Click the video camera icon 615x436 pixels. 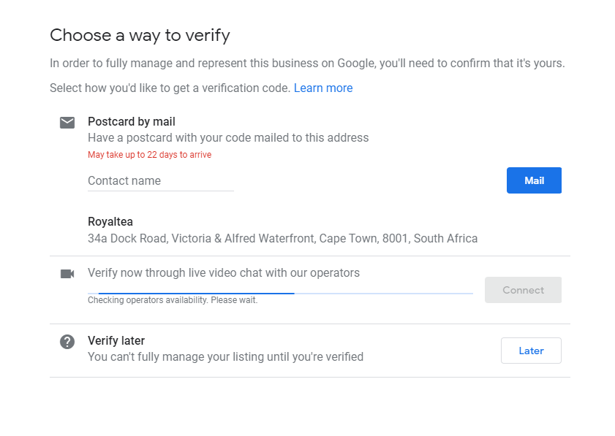coord(67,274)
